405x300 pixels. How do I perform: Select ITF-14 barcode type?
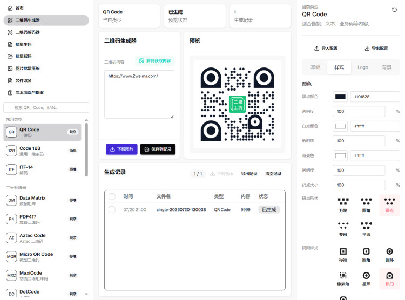(42, 169)
